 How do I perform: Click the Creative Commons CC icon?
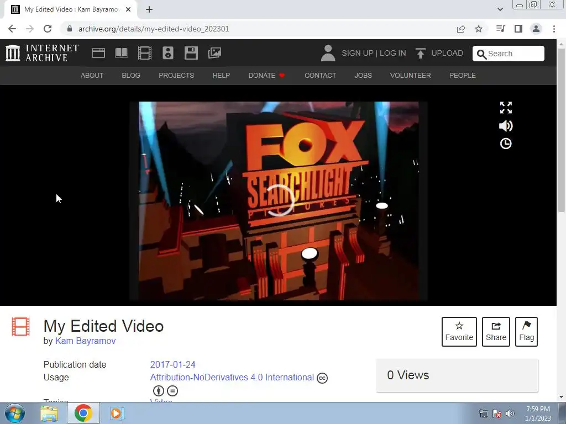(x=322, y=378)
